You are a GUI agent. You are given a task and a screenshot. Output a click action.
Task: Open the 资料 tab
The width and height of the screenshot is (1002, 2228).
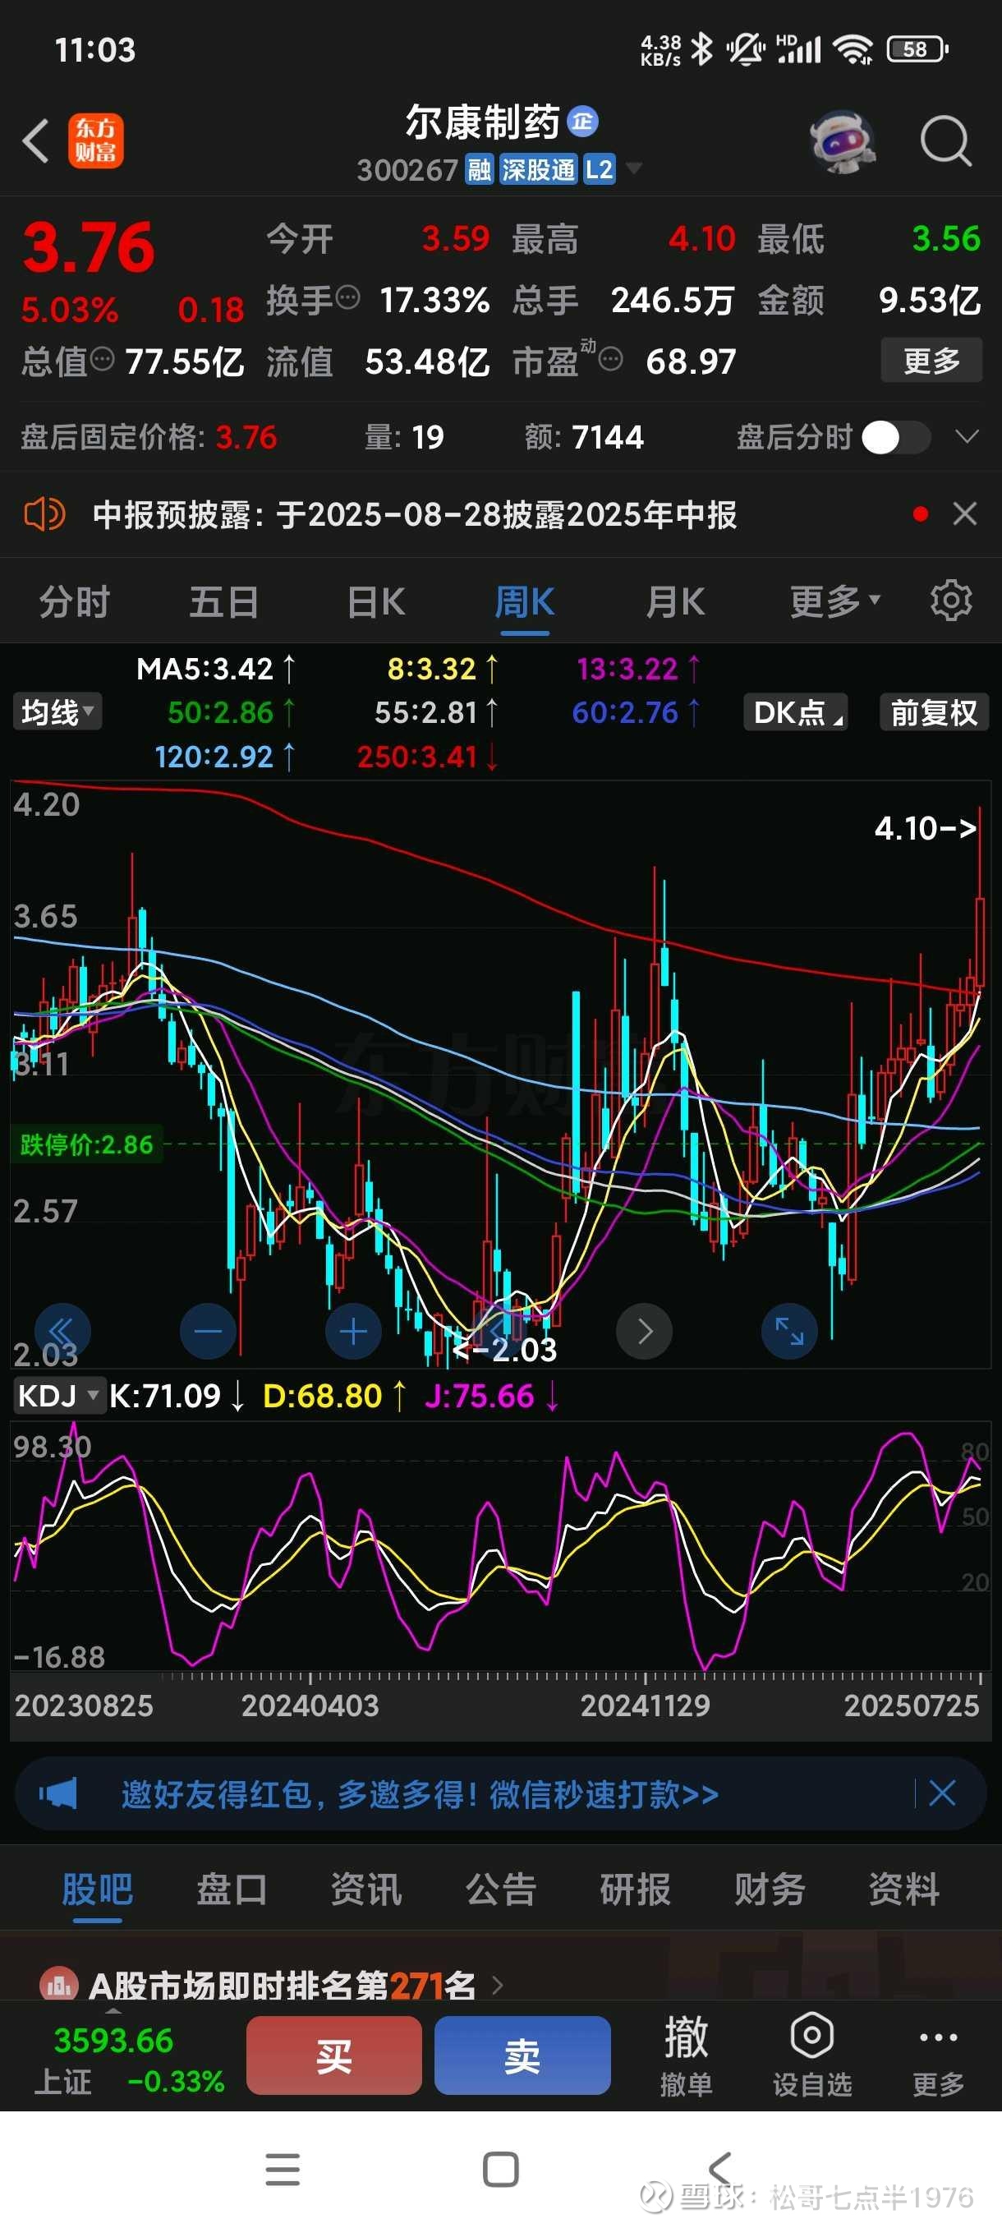tap(903, 1890)
